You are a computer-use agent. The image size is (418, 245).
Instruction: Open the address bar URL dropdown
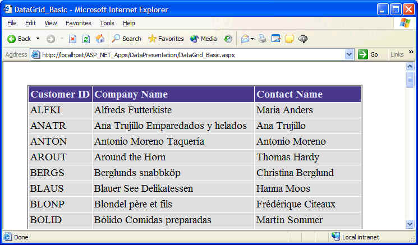tap(349, 54)
